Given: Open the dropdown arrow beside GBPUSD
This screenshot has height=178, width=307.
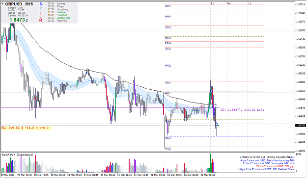Looking at the screenshot, I should pyautogui.click(x=3, y=3).
